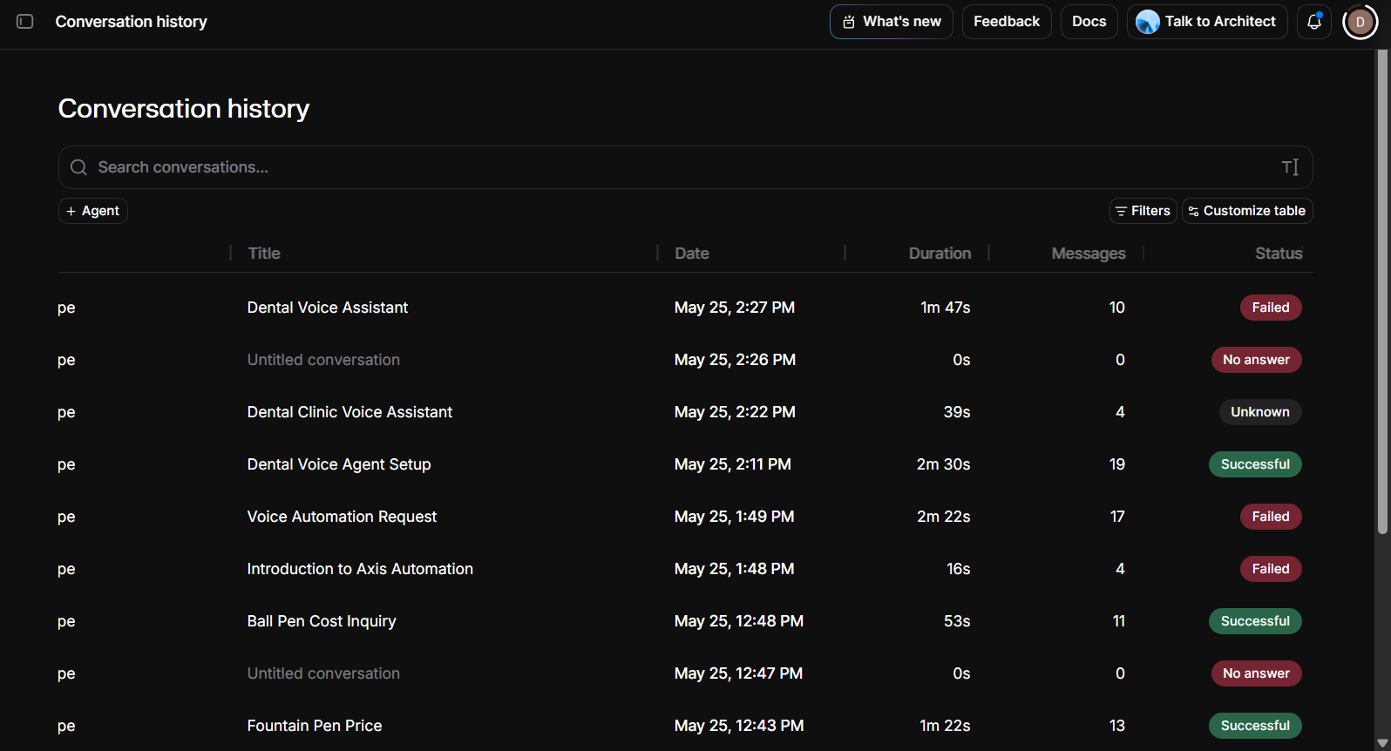This screenshot has width=1391, height=751.
Task: Click duration 53s
Action: point(957,621)
